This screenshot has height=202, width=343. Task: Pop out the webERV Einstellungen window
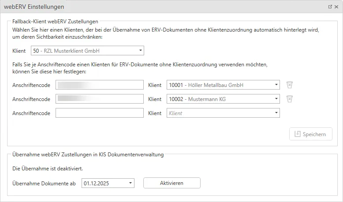click(330, 7)
